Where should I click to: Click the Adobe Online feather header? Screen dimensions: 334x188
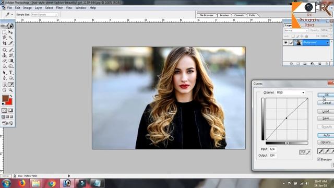[7, 26]
